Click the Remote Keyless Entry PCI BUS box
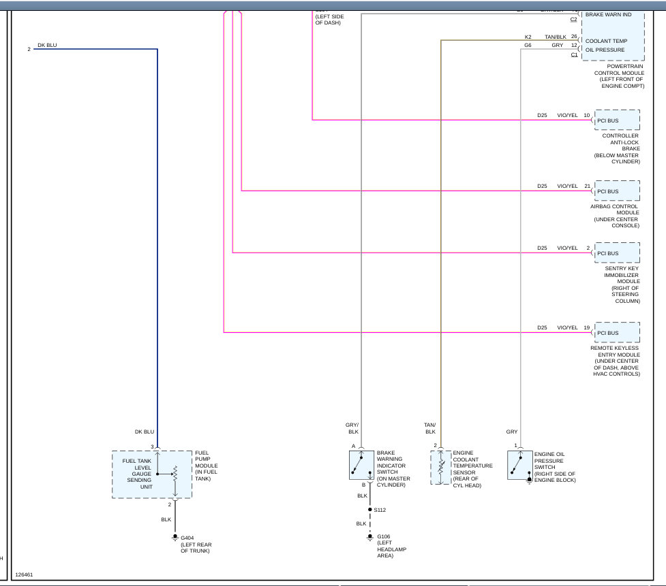 pos(617,332)
